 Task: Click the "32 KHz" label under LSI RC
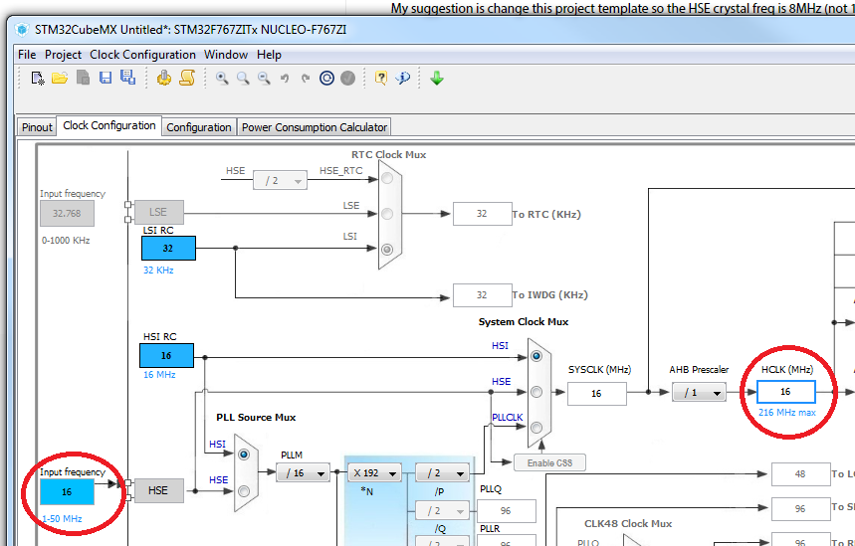(x=158, y=270)
